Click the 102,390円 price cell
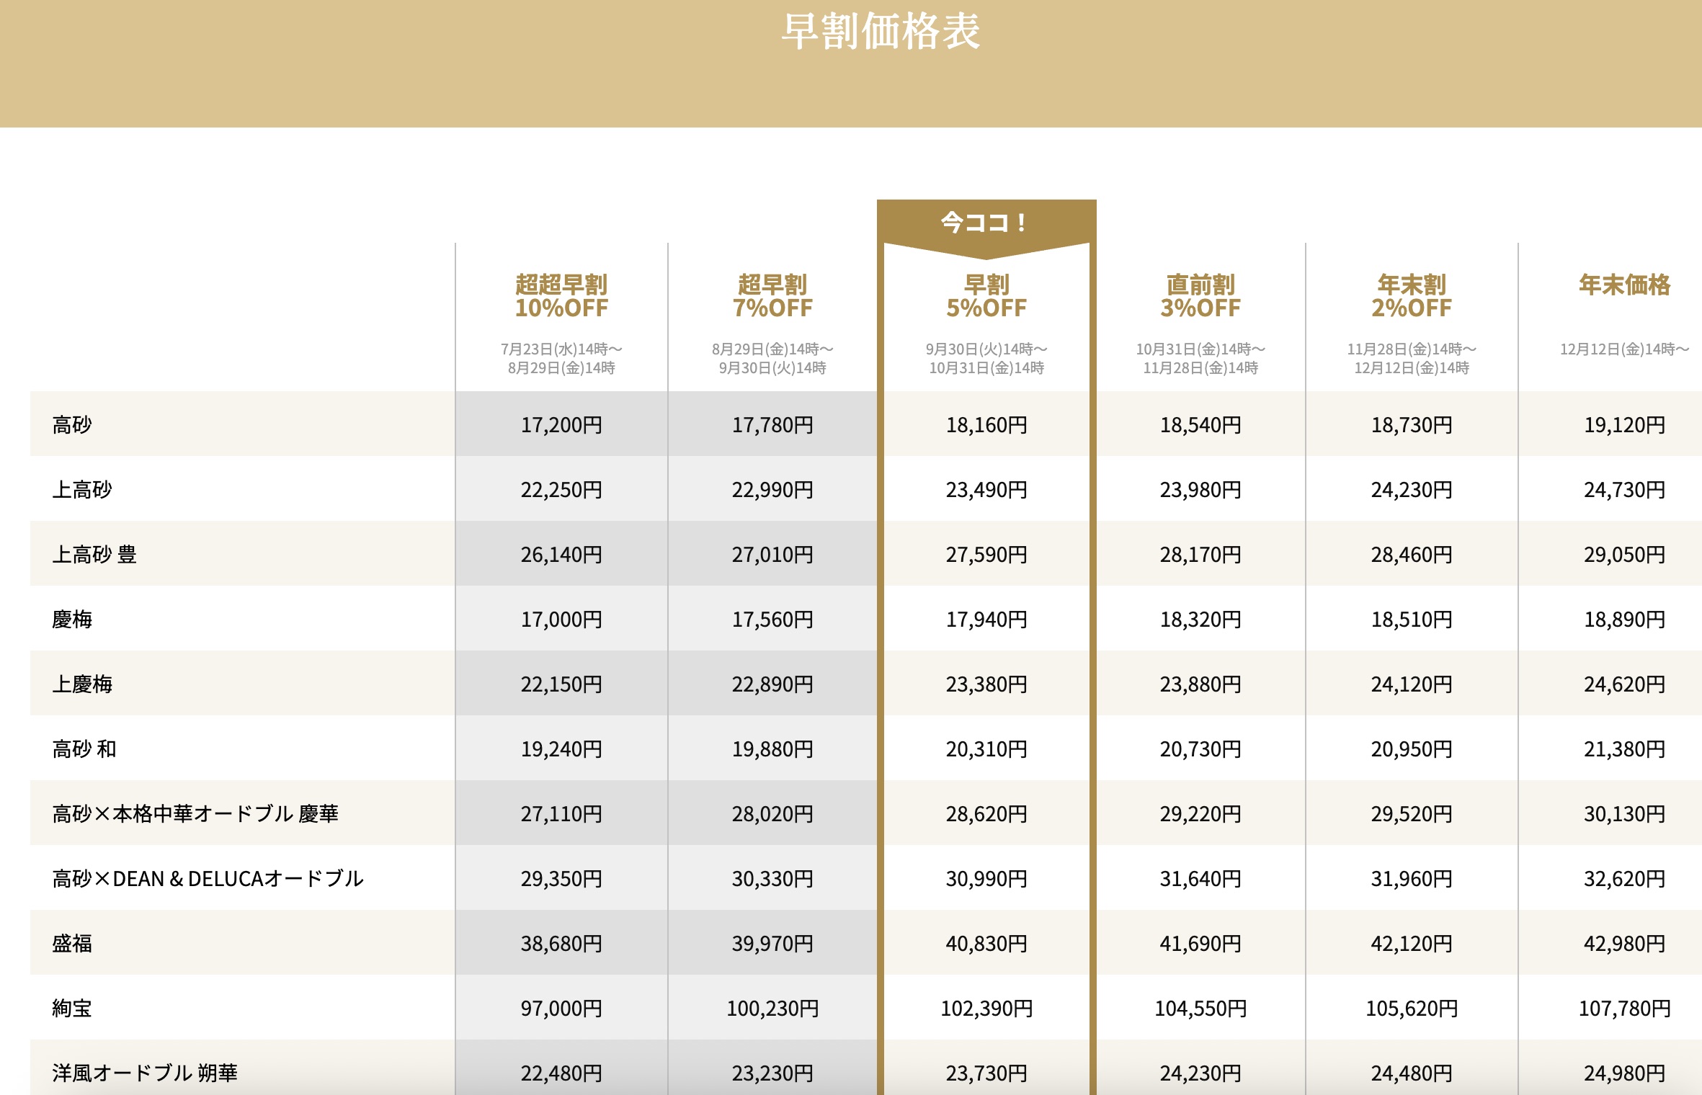The image size is (1702, 1095). 986,1009
